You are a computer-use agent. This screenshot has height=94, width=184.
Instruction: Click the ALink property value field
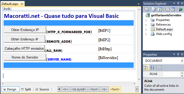[172, 74]
